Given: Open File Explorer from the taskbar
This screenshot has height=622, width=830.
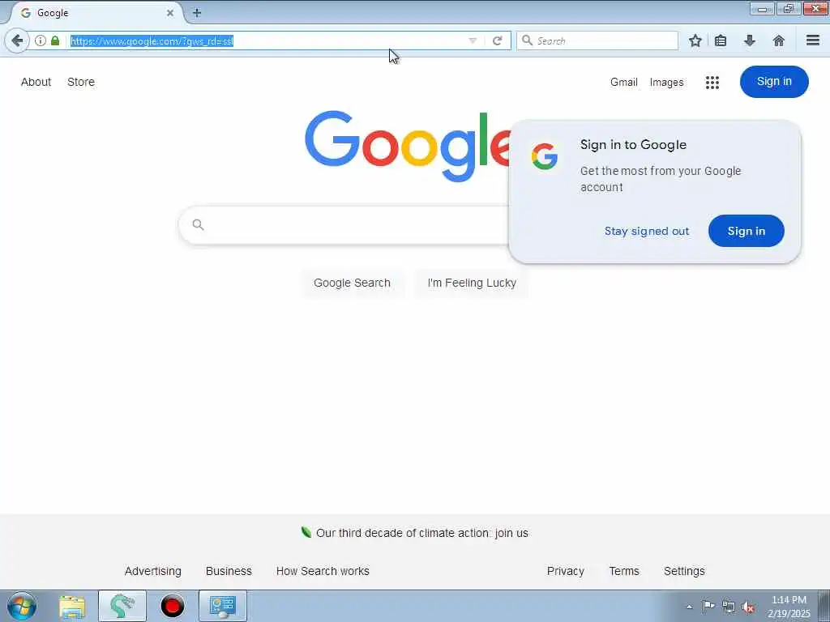Looking at the screenshot, I should tap(72, 606).
